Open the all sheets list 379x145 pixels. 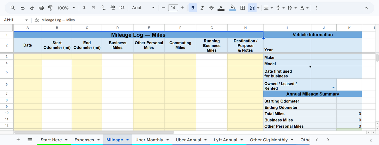coord(30,140)
